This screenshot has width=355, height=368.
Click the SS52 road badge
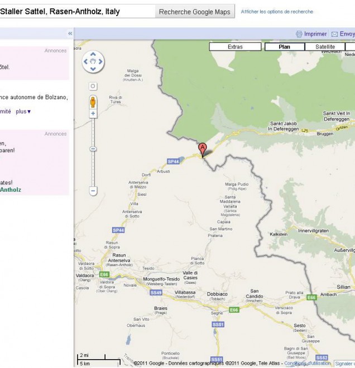322,357
